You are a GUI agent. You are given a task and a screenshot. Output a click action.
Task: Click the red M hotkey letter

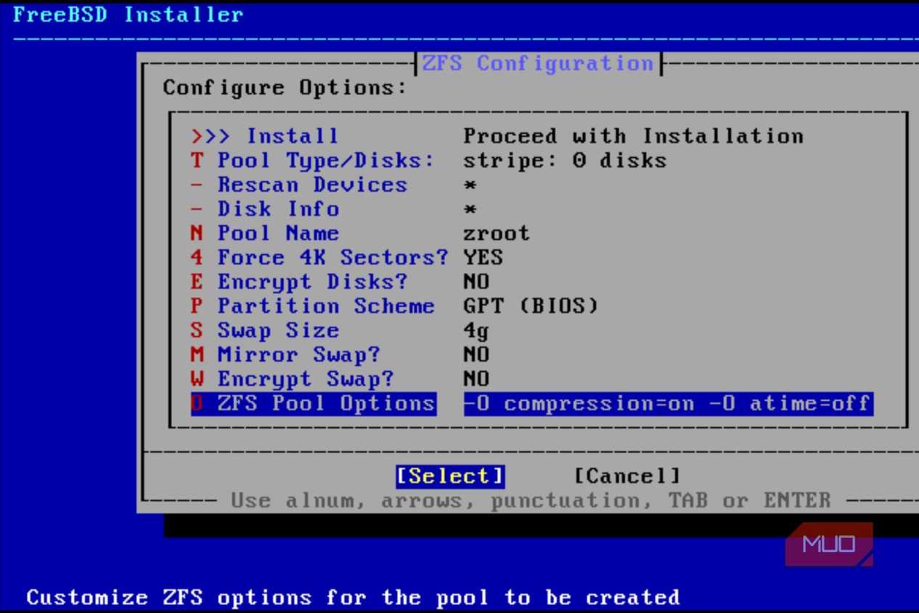click(197, 354)
